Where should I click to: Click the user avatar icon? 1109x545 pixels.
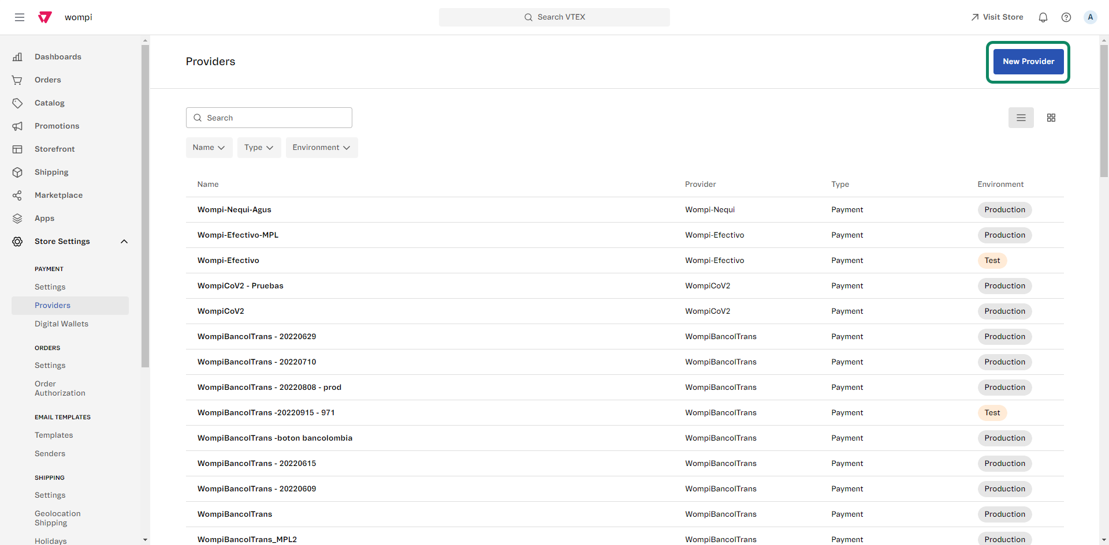(x=1090, y=17)
